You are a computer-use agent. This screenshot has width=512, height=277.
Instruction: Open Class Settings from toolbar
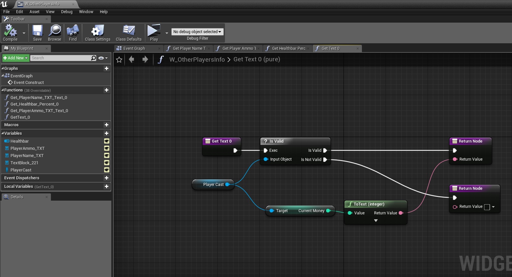tap(98, 31)
